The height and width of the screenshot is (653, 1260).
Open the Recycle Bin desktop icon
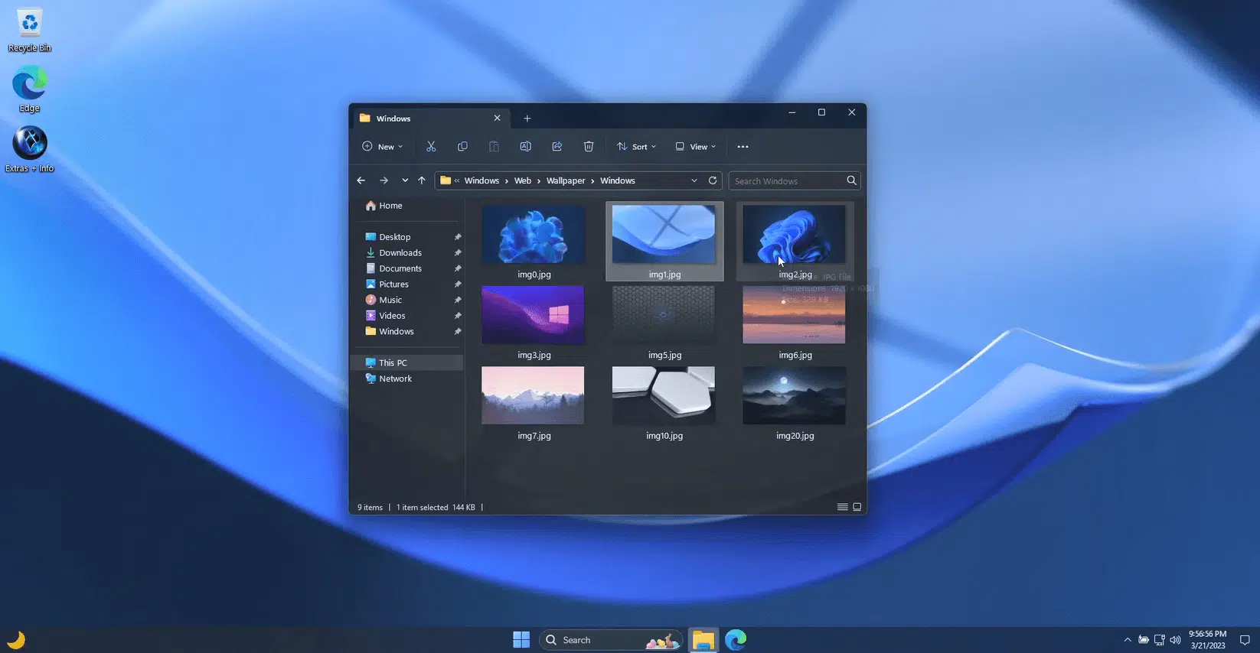(30, 31)
